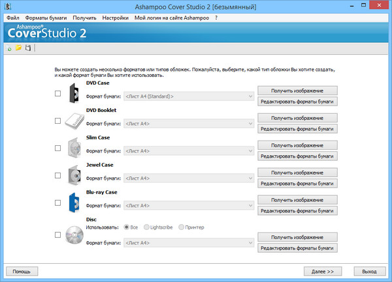Screen dimensions: 392x282
Task: Click the Disc cover icon
Action: (74, 234)
